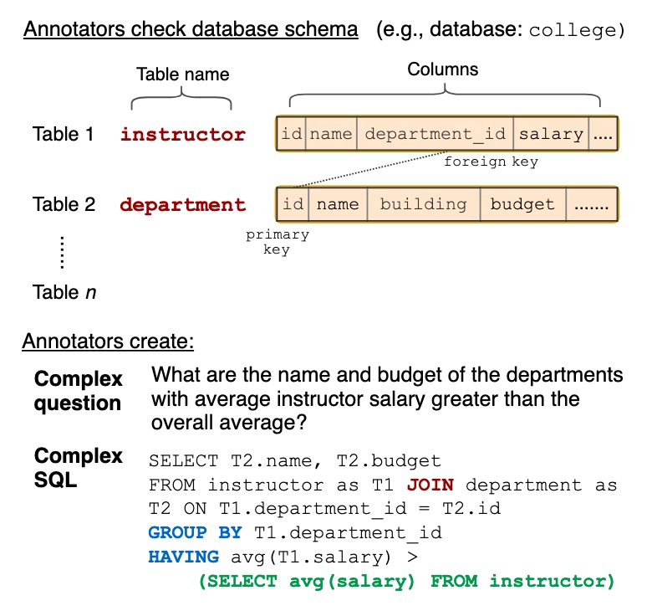The width and height of the screenshot is (652, 606).
Task: Click the bold "Complex SQL" label
Action: tap(79, 468)
